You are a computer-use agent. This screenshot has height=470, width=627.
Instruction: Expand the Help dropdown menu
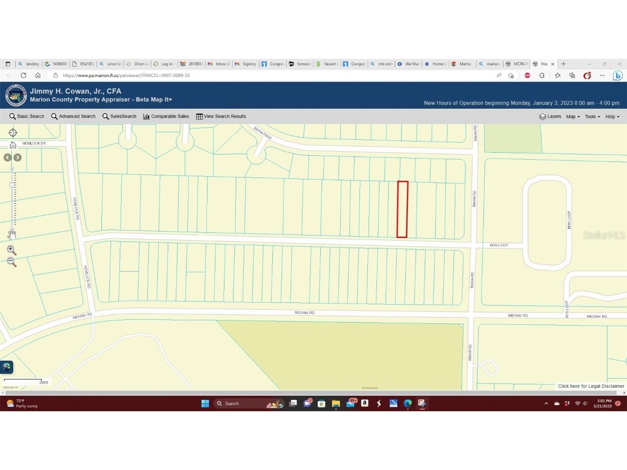(x=612, y=117)
